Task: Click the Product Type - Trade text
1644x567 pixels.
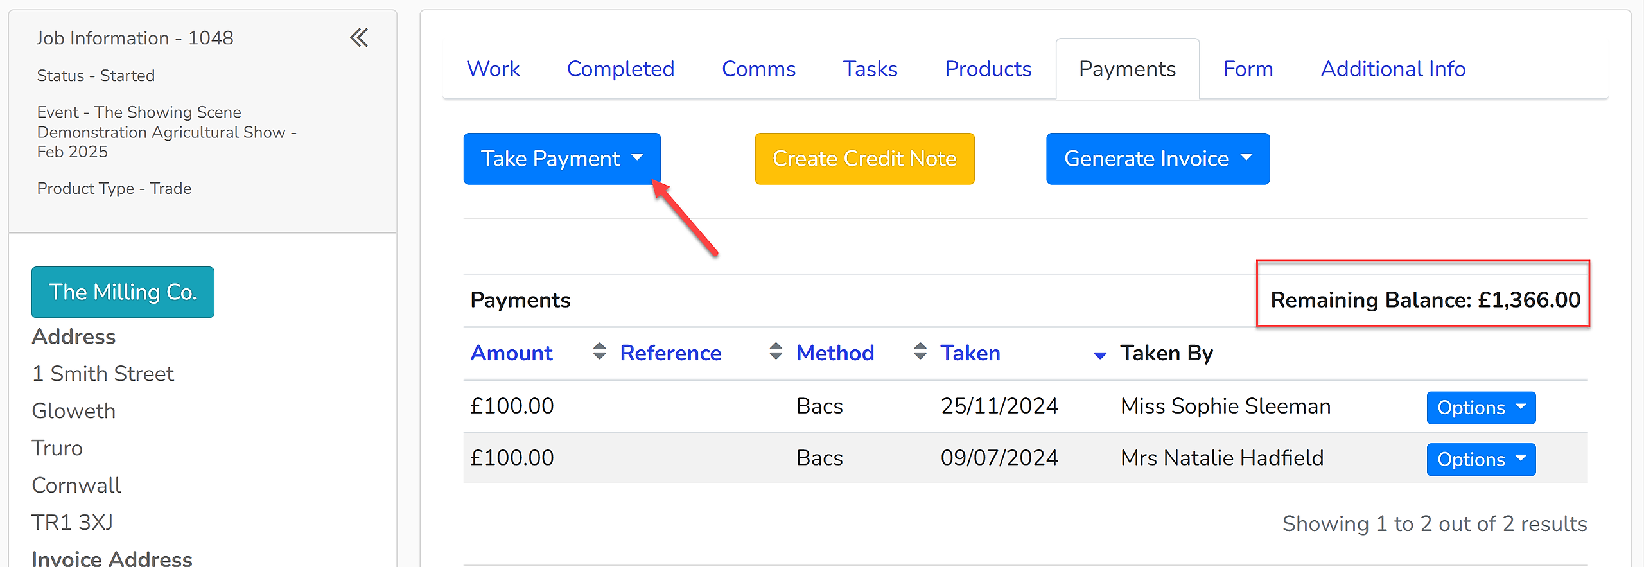Action: point(114,189)
